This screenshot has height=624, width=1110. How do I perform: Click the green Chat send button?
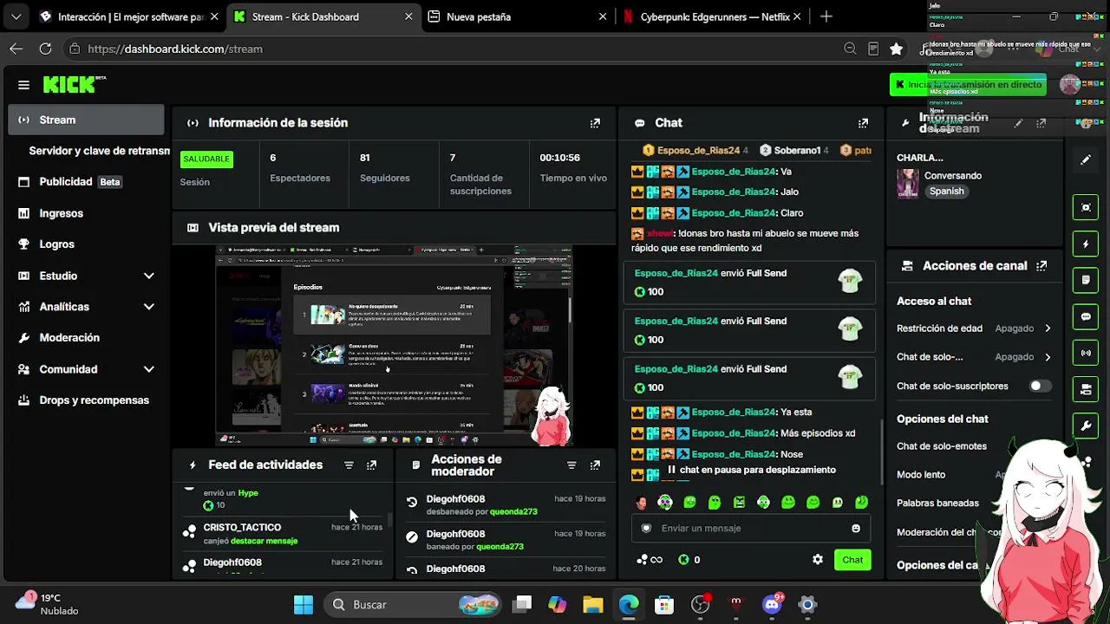coord(852,560)
